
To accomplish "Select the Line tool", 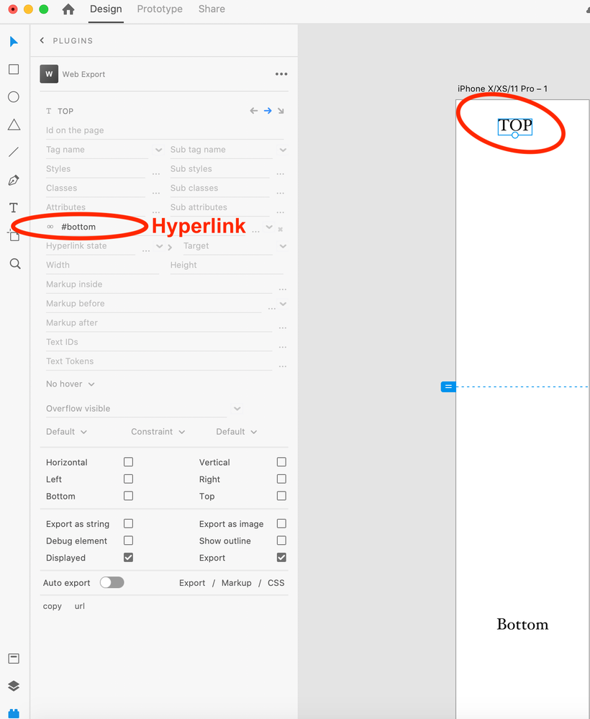I will click(x=14, y=152).
